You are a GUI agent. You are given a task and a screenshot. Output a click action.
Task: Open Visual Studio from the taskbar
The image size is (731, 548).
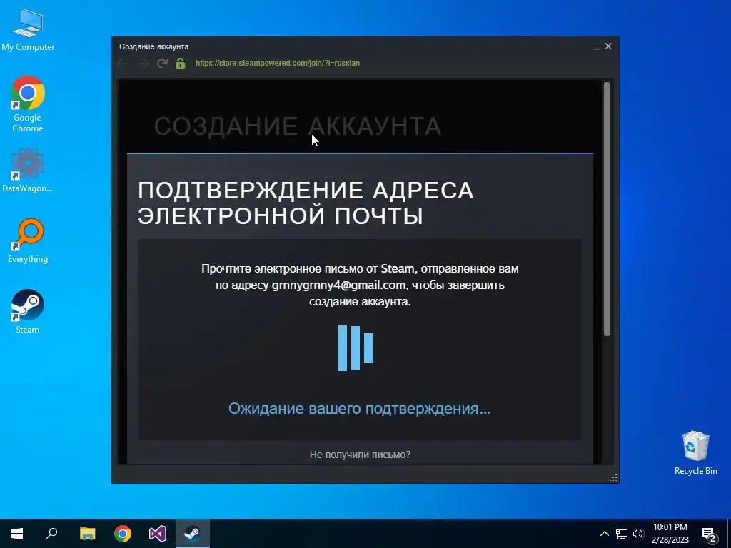158,534
